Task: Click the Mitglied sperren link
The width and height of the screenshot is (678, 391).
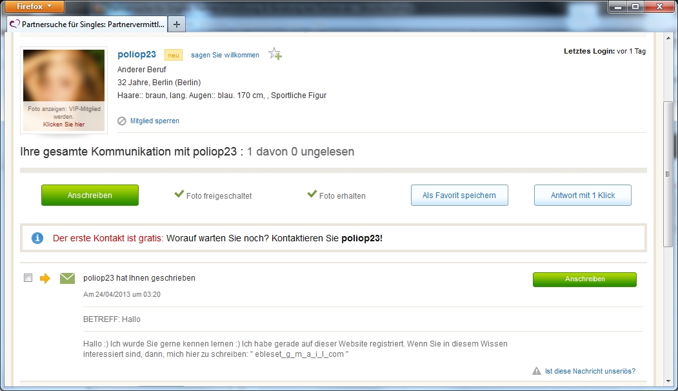Action: point(155,121)
